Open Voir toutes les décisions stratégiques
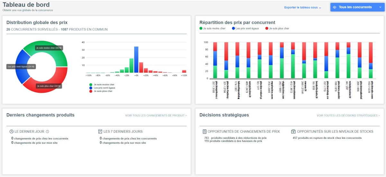This screenshot has height=177, width=386. coord(348,115)
